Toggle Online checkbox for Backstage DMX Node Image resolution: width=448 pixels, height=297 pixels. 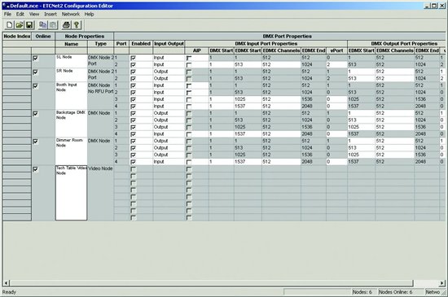[x=35, y=114]
